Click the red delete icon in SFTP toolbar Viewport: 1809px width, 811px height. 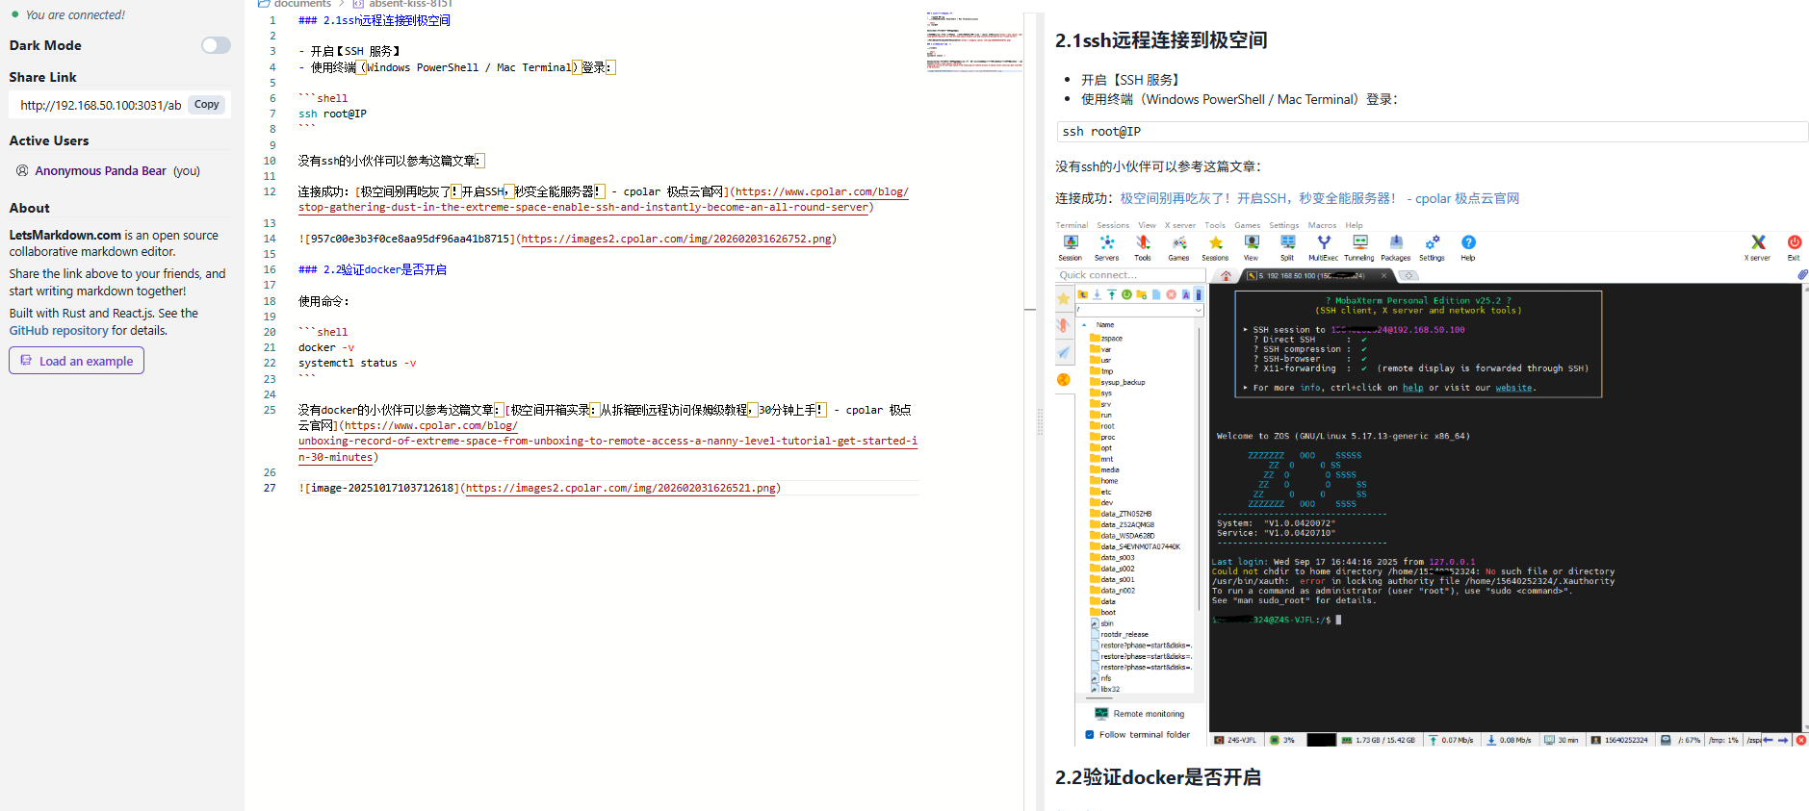pyautogui.click(x=1171, y=294)
